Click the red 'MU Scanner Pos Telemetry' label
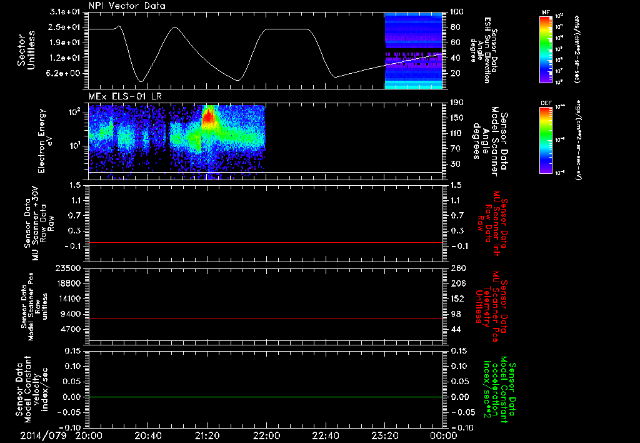640x443 pixels. click(x=492, y=307)
